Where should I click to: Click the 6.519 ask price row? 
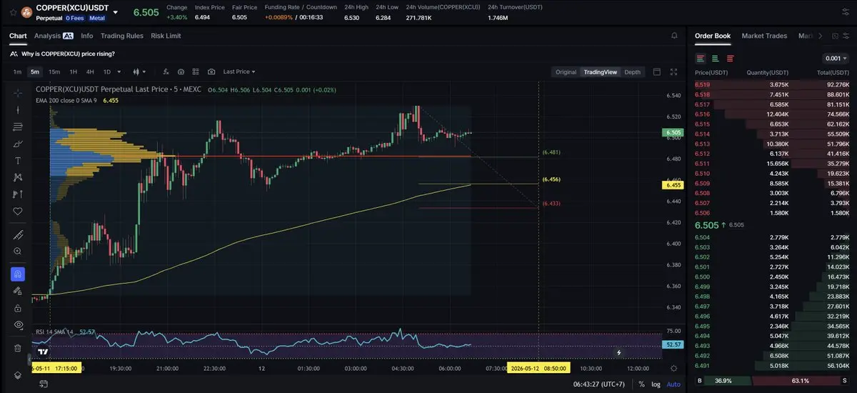(x=772, y=84)
